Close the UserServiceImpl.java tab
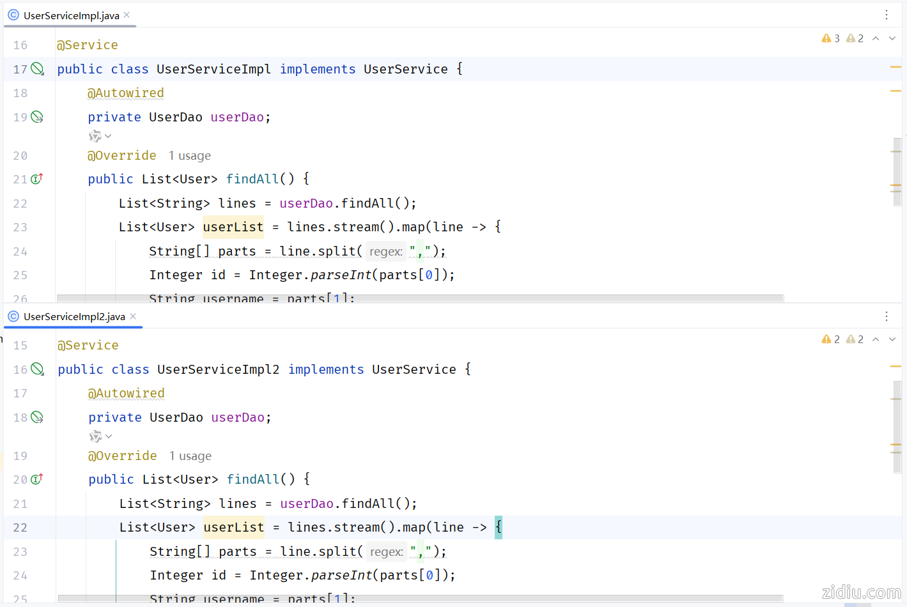The image size is (907, 607). [127, 15]
